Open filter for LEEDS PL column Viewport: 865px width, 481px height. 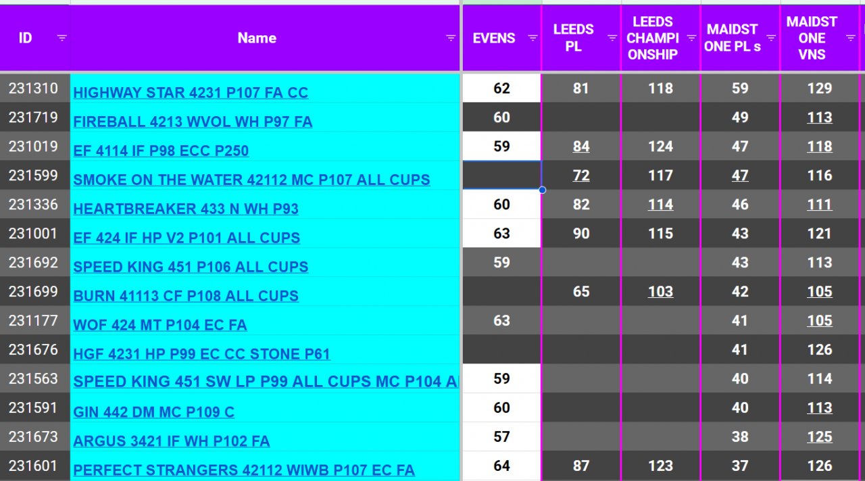612,38
